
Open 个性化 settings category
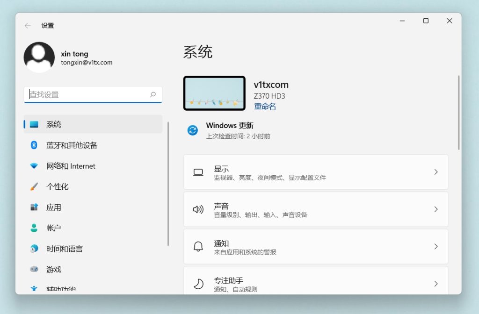(93, 186)
